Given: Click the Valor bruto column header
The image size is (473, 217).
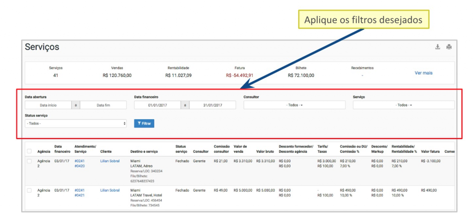Looking at the screenshot, I should (266, 152).
